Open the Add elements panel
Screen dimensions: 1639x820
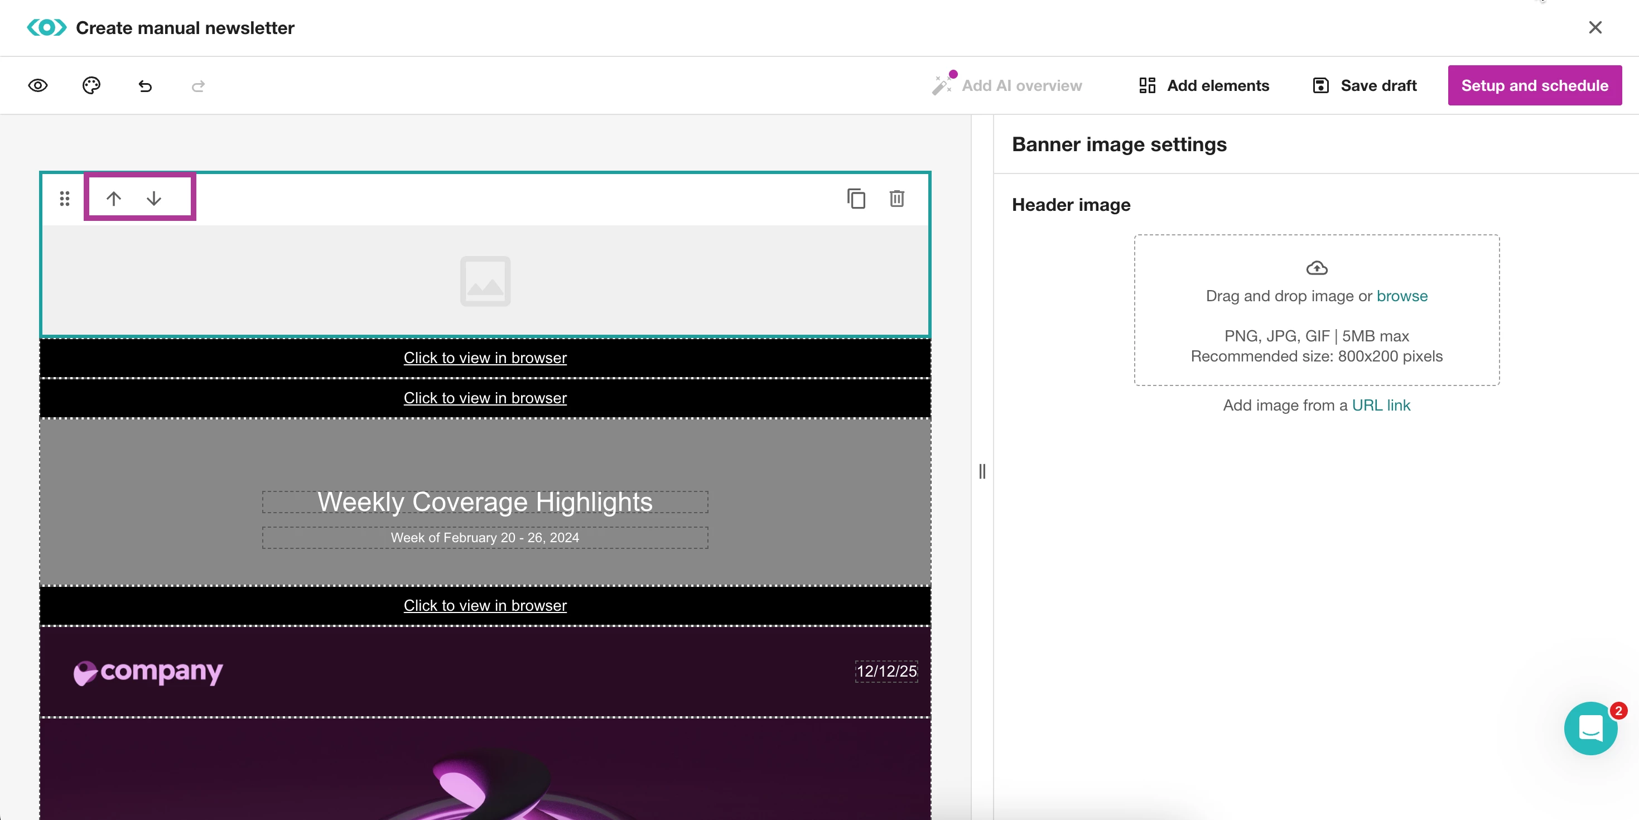pyautogui.click(x=1204, y=85)
